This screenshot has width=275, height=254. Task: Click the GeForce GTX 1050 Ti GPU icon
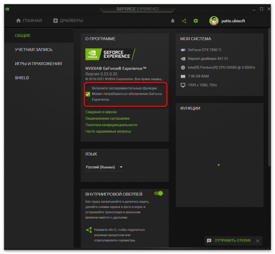click(183, 50)
